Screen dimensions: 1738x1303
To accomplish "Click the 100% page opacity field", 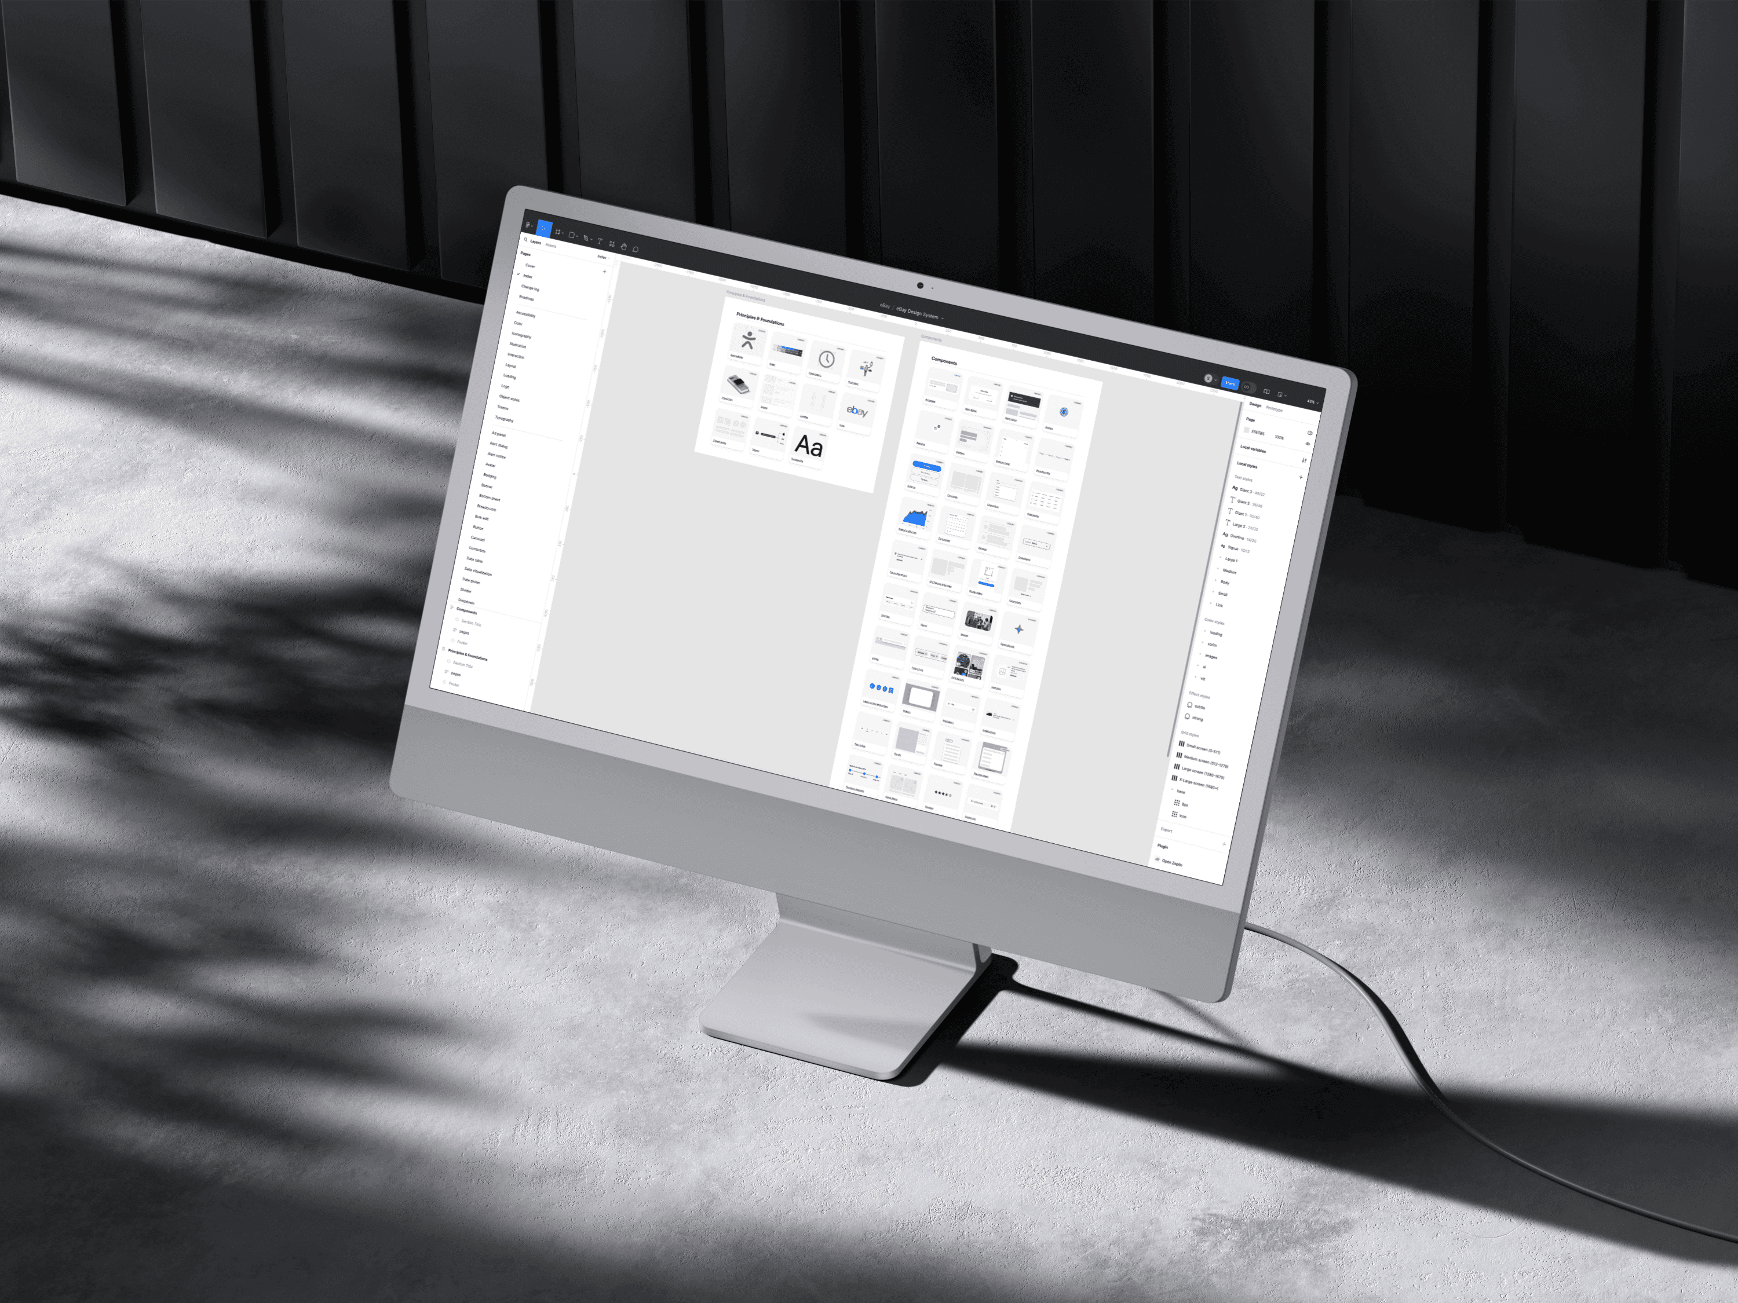I will [1279, 438].
